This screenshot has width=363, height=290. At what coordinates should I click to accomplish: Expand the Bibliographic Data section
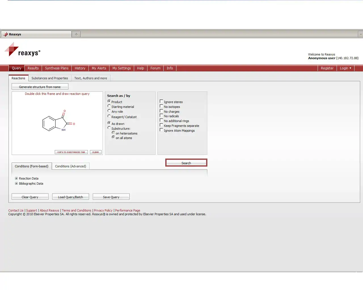coord(16,184)
